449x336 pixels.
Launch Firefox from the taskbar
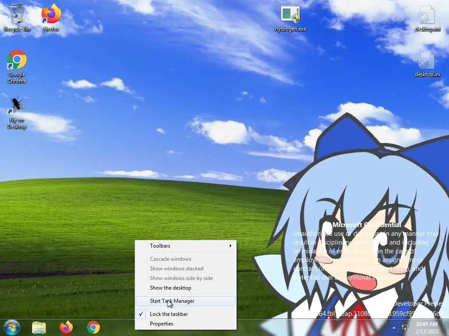click(66, 327)
